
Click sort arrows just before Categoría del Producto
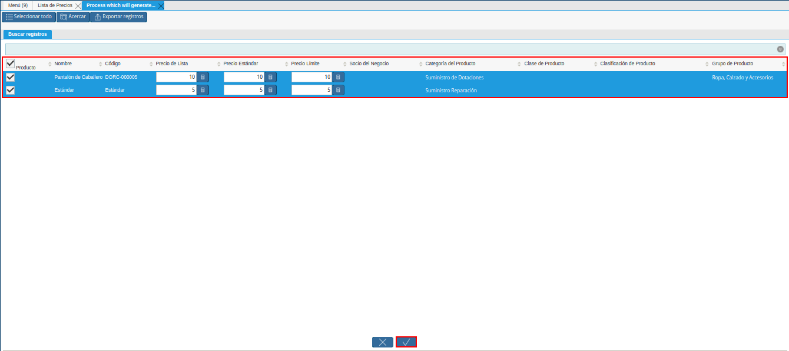(x=420, y=64)
